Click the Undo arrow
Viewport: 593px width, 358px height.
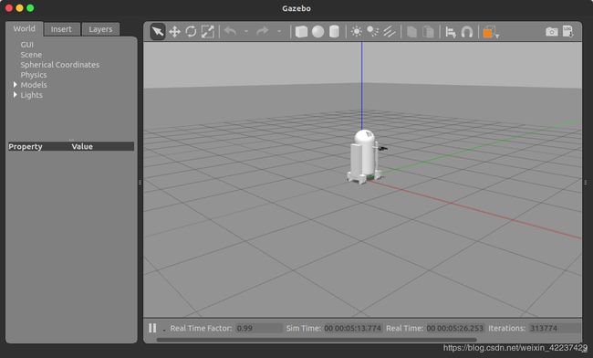230,31
